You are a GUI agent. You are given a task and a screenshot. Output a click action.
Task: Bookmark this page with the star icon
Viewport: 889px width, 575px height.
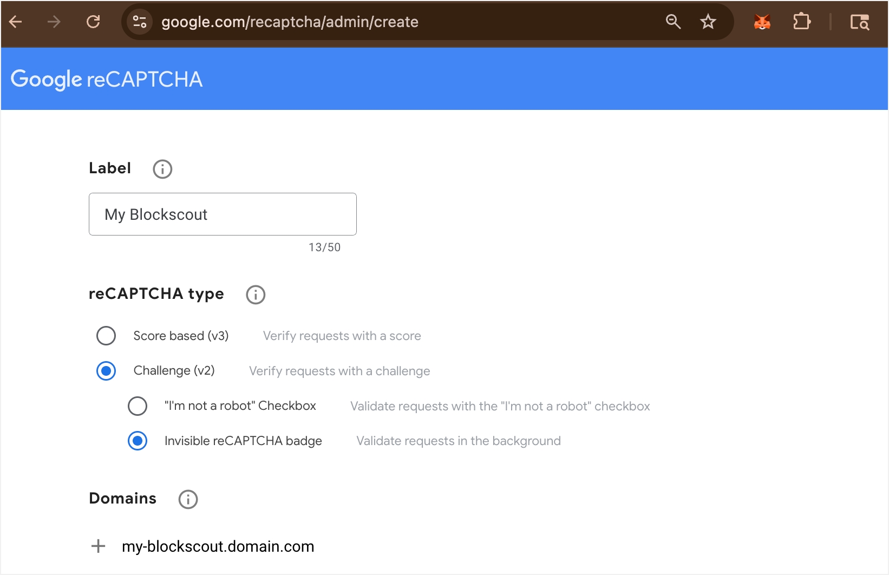pos(708,22)
